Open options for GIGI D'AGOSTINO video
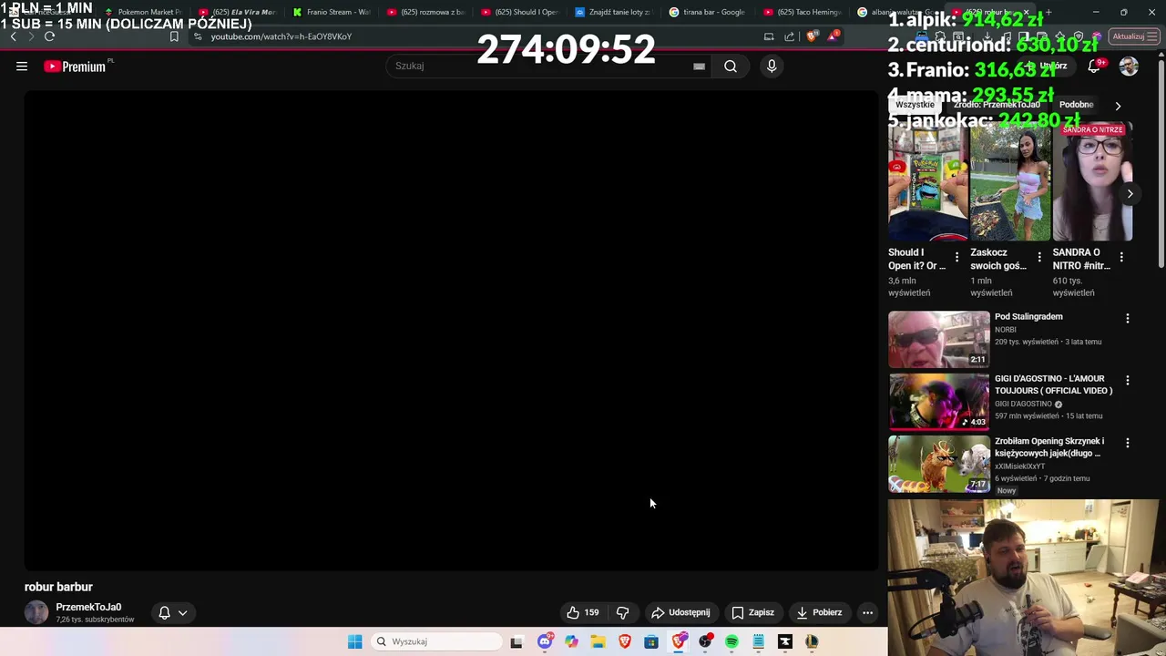 pos(1128,380)
